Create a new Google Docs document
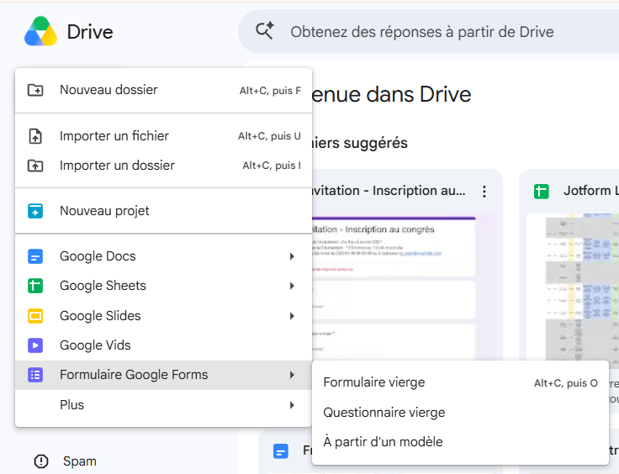Viewport: 619px width, 474px height. pyautogui.click(x=163, y=256)
